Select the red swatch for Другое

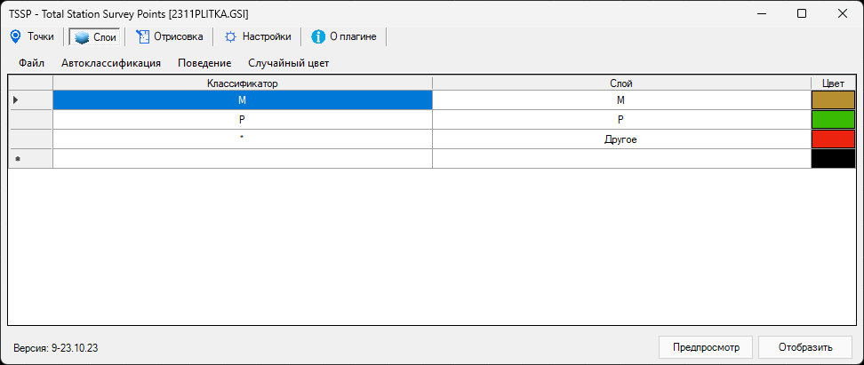tap(832, 139)
